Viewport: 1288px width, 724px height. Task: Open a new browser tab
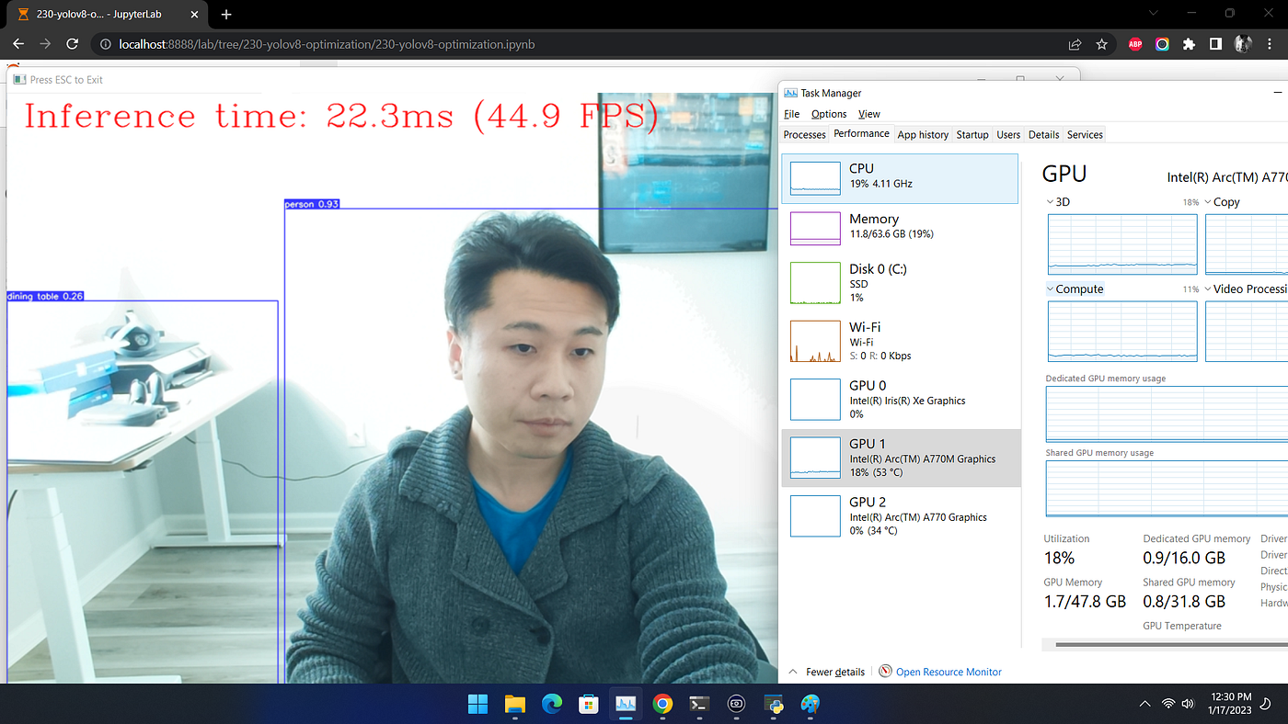click(x=226, y=14)
